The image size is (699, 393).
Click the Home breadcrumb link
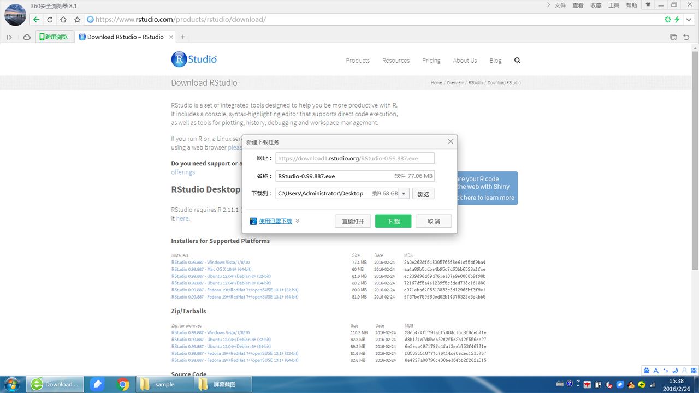coord(436,83)
